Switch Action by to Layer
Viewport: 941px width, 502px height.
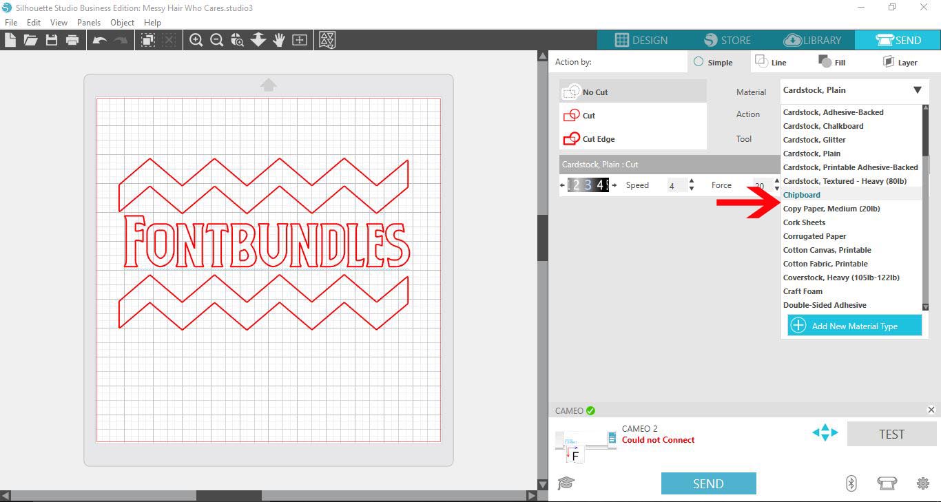900,62
